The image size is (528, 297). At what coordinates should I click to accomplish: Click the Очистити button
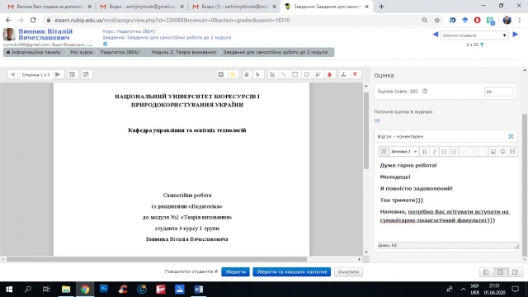coord(348,271)
